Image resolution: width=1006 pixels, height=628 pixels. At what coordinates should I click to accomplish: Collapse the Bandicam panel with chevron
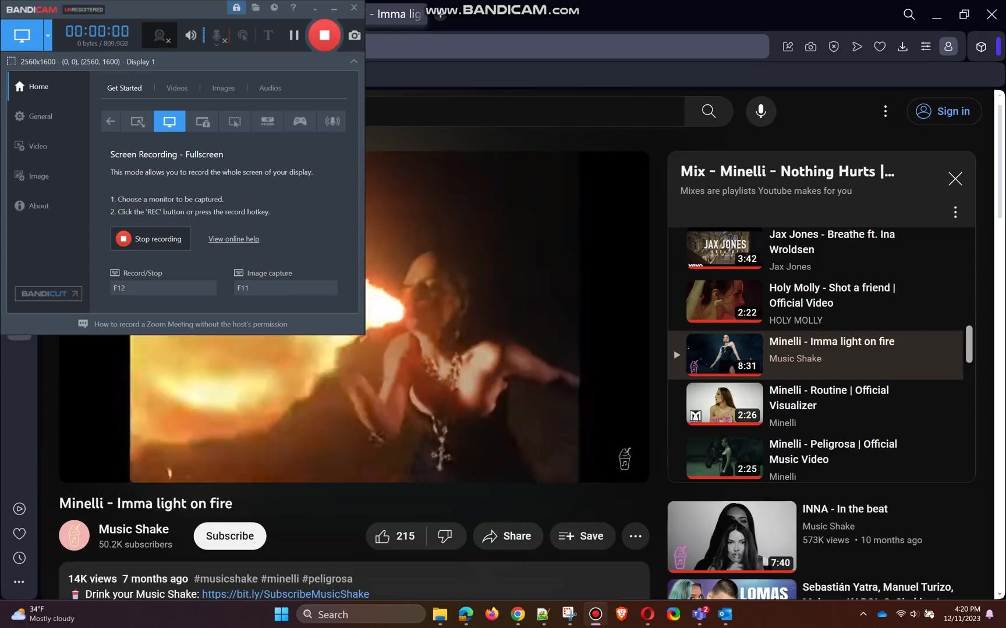pyautogui.click(x=353, y=61)
